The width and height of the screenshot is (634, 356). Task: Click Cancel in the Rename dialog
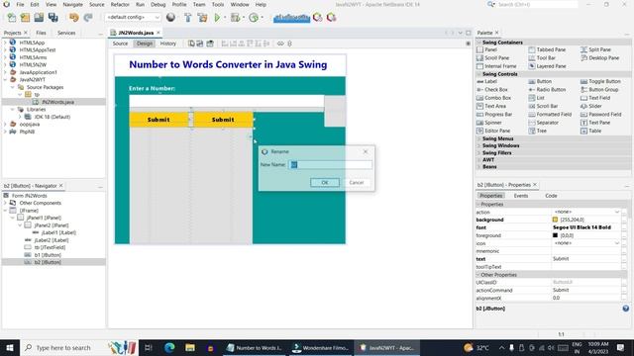point(357,182)
